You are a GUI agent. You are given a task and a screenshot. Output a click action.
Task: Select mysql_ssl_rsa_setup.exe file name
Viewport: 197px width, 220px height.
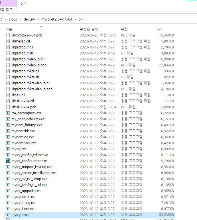pos(29,179)
